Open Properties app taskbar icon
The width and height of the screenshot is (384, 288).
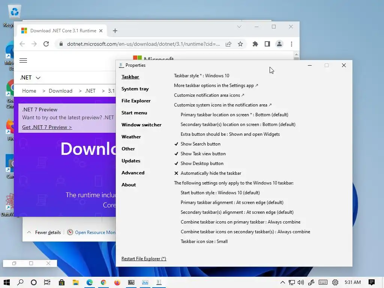[159, 282]
